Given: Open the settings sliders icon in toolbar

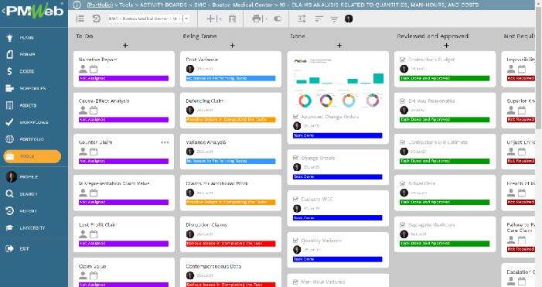Looking at the screenshot, I should [302, 19].
